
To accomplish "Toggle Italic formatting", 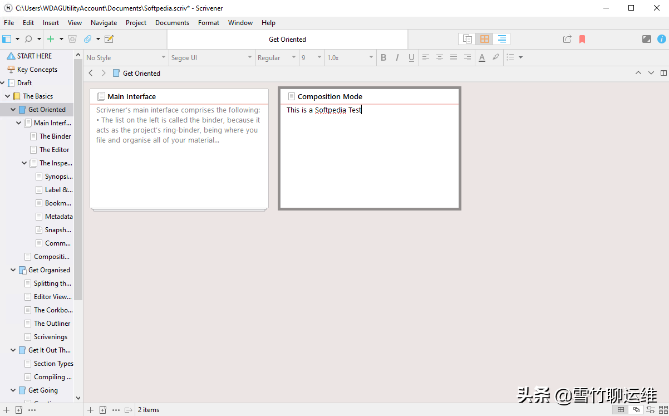I will pos(397,57).
